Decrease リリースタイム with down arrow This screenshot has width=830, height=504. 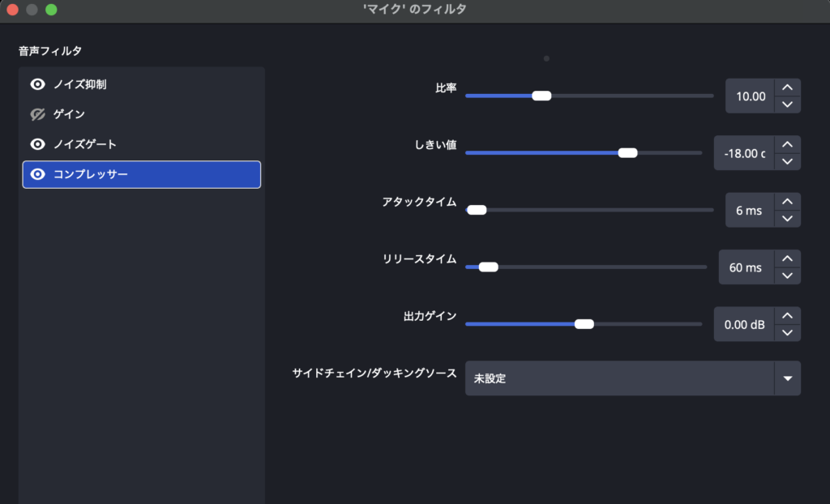787,275
